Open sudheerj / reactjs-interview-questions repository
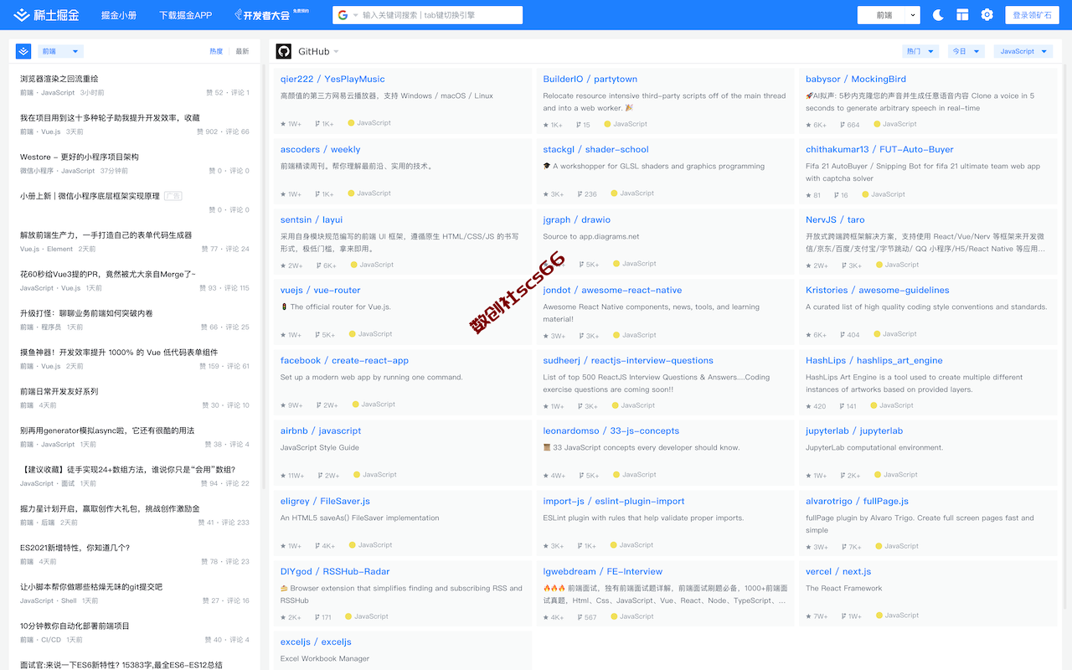 click(x=628, y=360)
